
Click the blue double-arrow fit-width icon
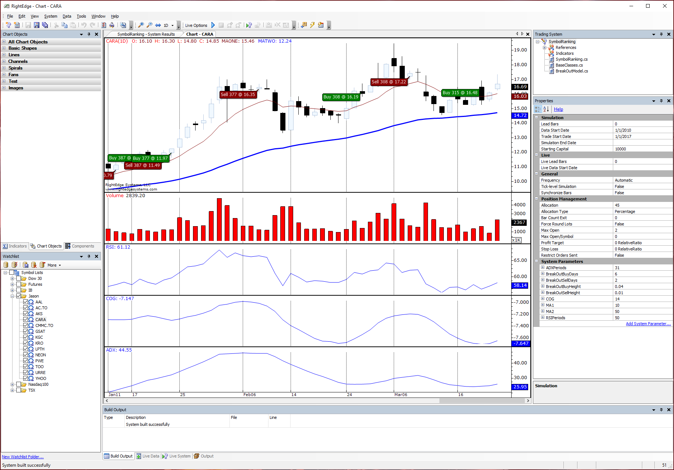[x=158, y=25]
